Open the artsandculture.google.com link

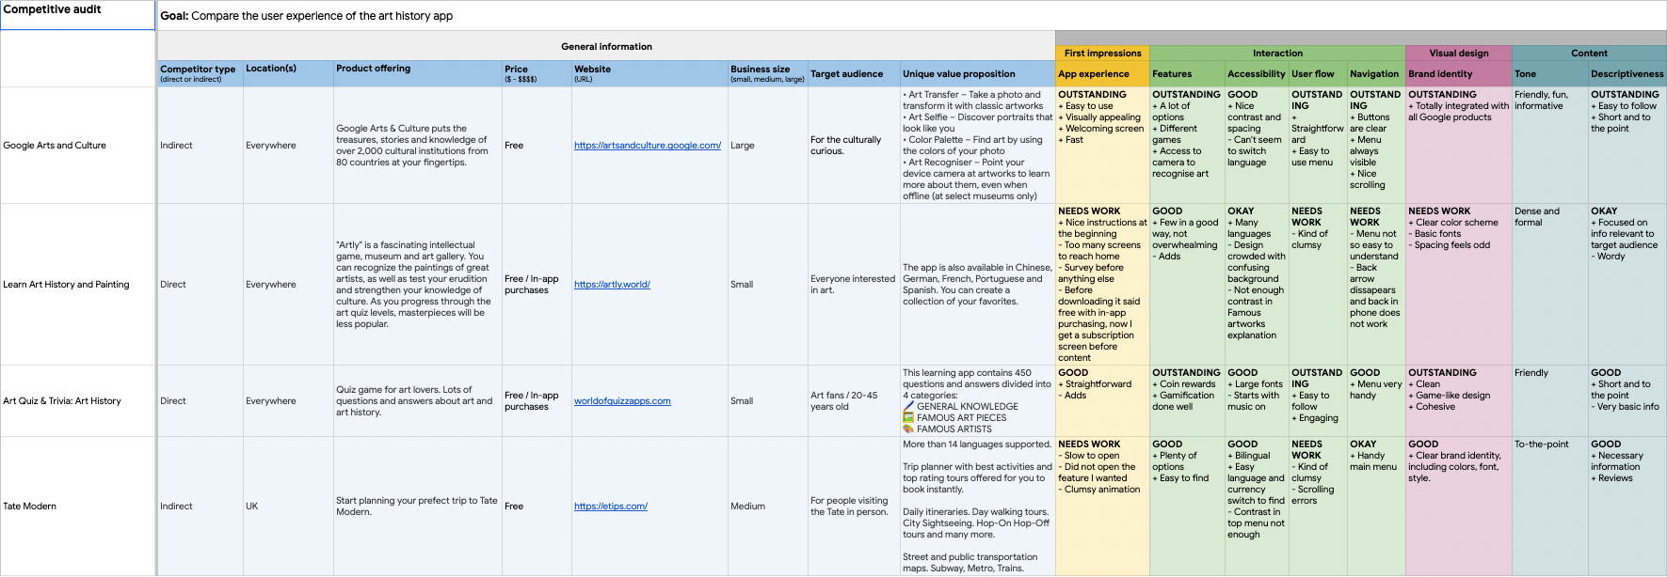click(648, 146)
